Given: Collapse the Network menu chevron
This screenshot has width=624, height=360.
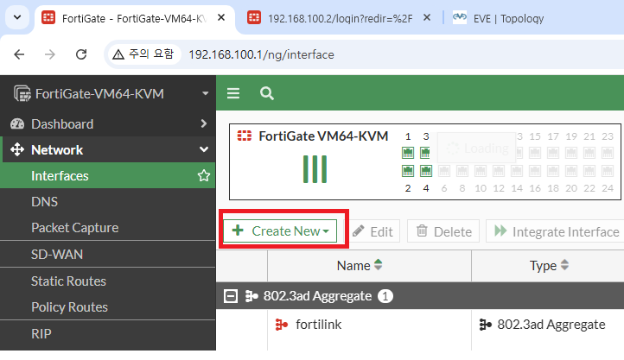Looking at the screenshot, I should [x=204, y=149].
